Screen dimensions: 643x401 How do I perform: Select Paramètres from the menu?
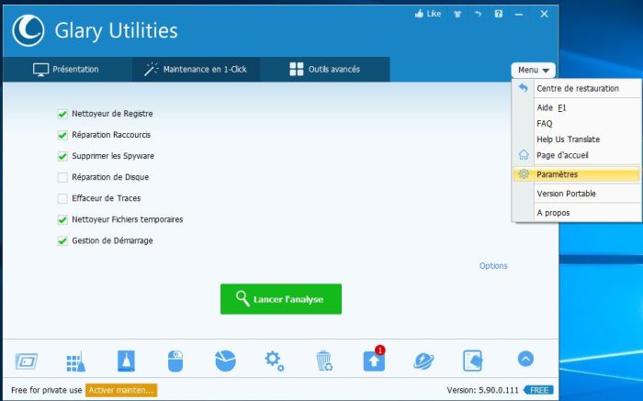point(557,174)
